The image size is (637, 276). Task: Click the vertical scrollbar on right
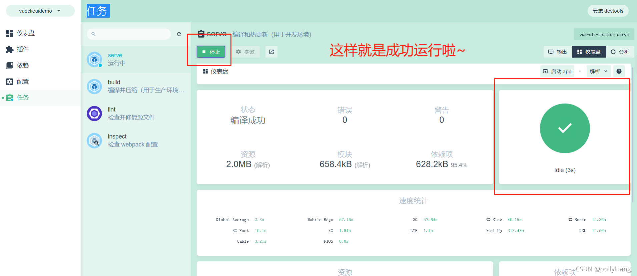pyautogui.click(x=632, y=135)
